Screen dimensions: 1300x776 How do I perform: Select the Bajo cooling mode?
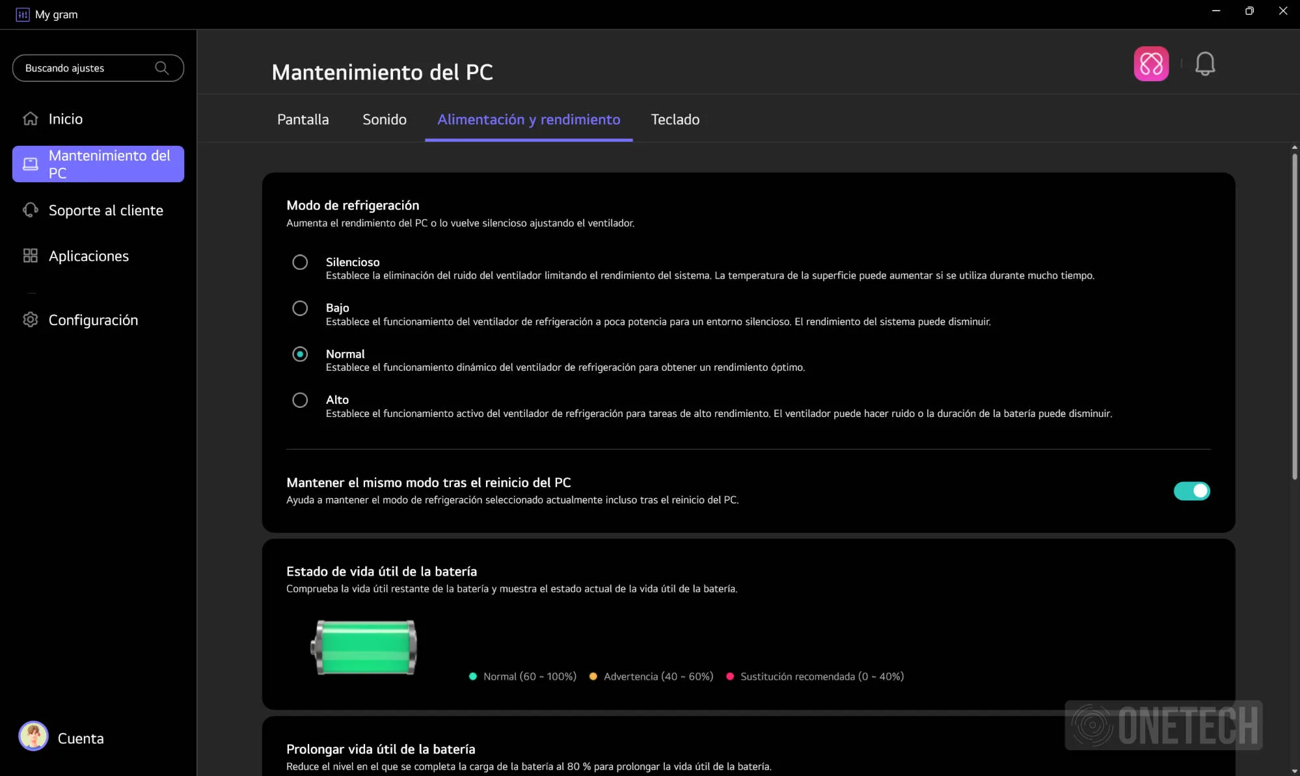(300, 308)
